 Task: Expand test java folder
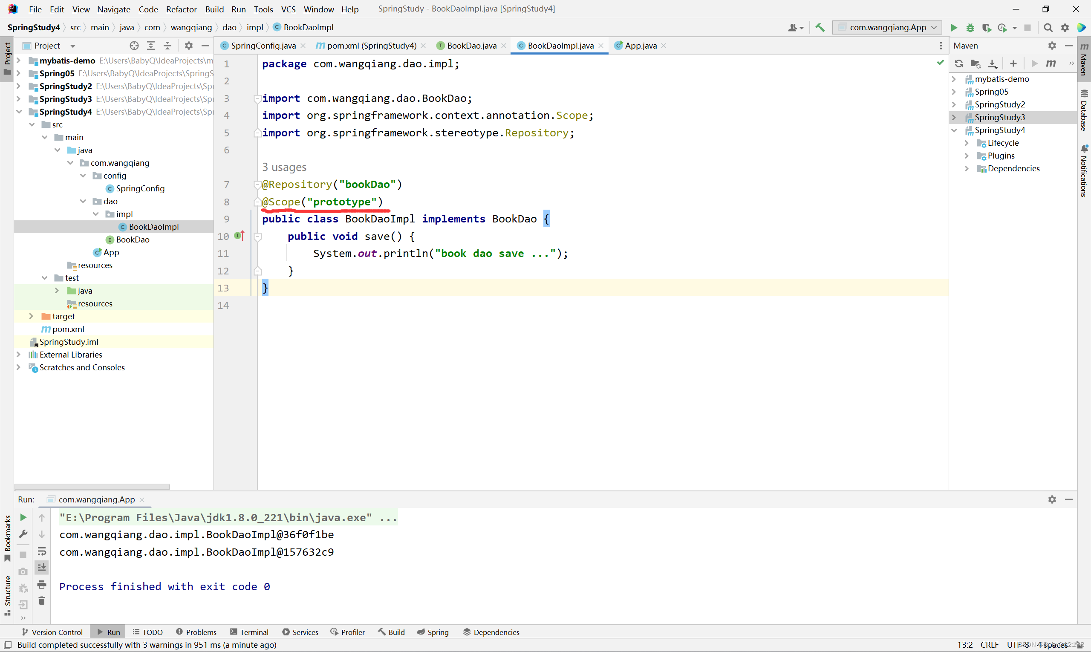(57, 291)
